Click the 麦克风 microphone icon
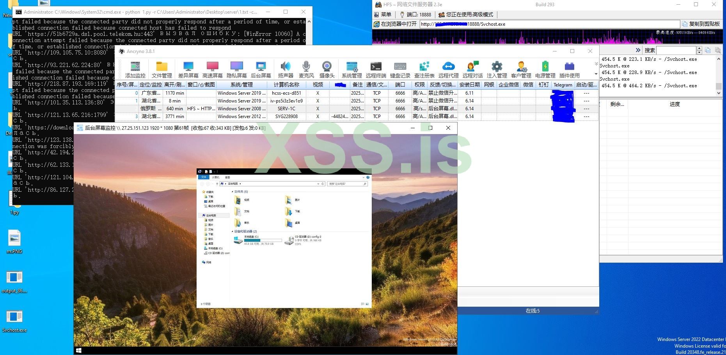The height and width of the screenshot is (355, 726). [x=306, y=69]
